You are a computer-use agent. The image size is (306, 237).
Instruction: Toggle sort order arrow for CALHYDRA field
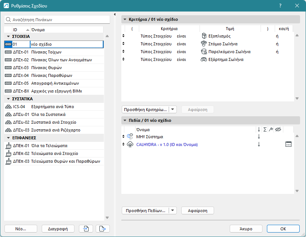(259, 145)
